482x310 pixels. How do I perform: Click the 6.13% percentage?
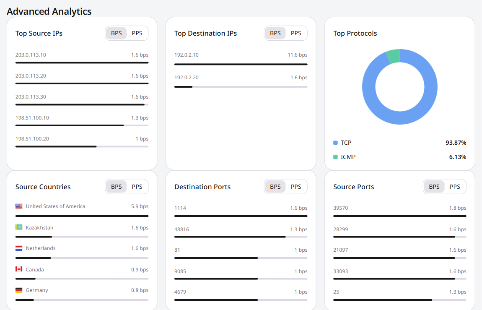point(458,157)
